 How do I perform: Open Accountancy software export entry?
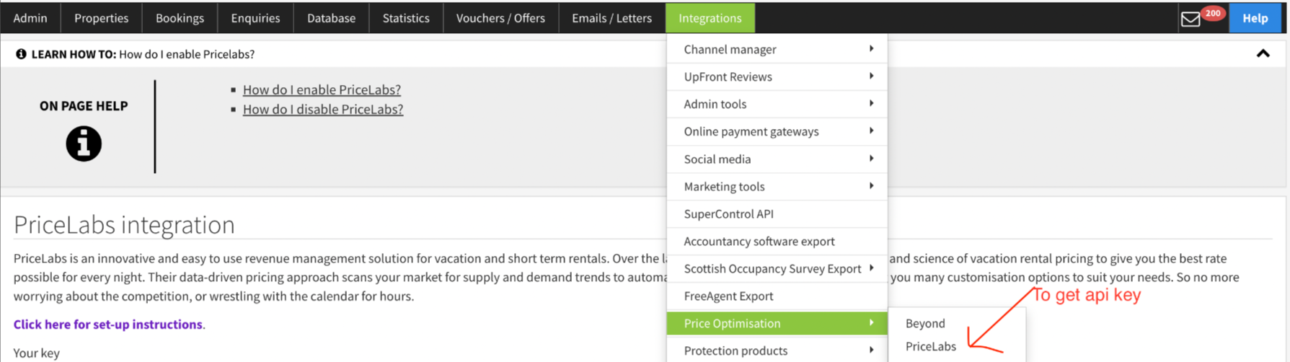click(777, 241)
